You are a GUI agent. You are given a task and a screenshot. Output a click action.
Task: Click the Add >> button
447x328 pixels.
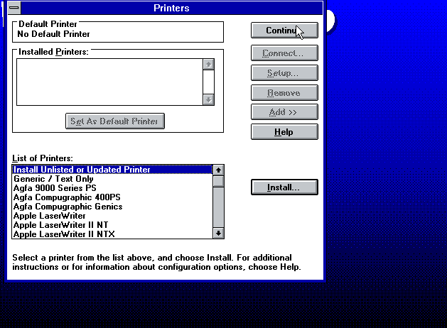(284, 112)
